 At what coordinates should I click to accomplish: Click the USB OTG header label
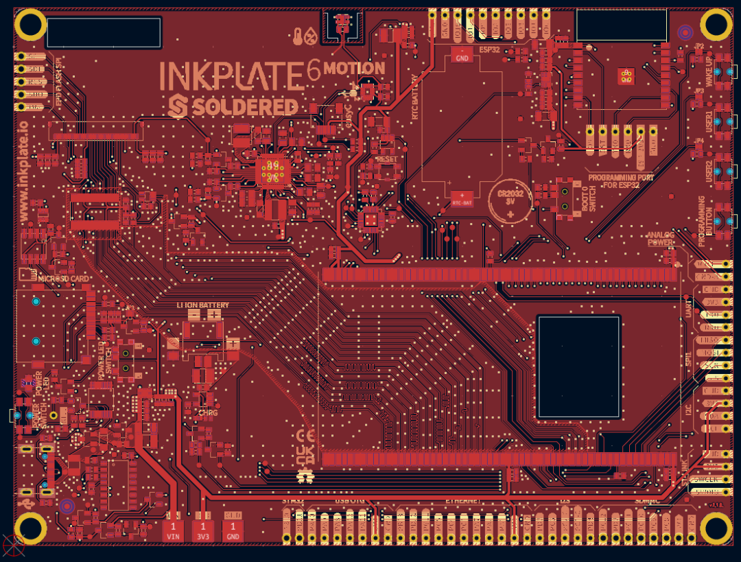(x=350, y=501)
